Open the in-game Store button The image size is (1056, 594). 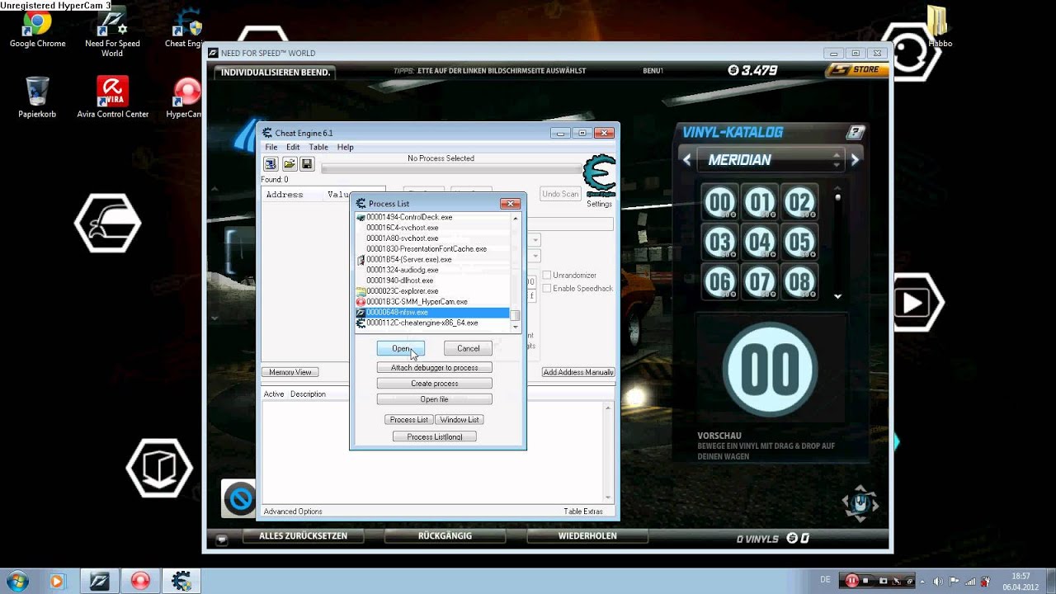(858, 70)
